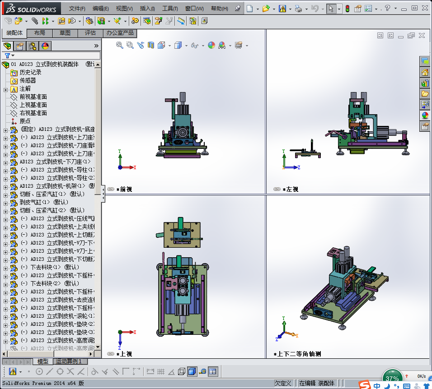
Task: Expand the 注解 tree node
Action: point(5,90)
